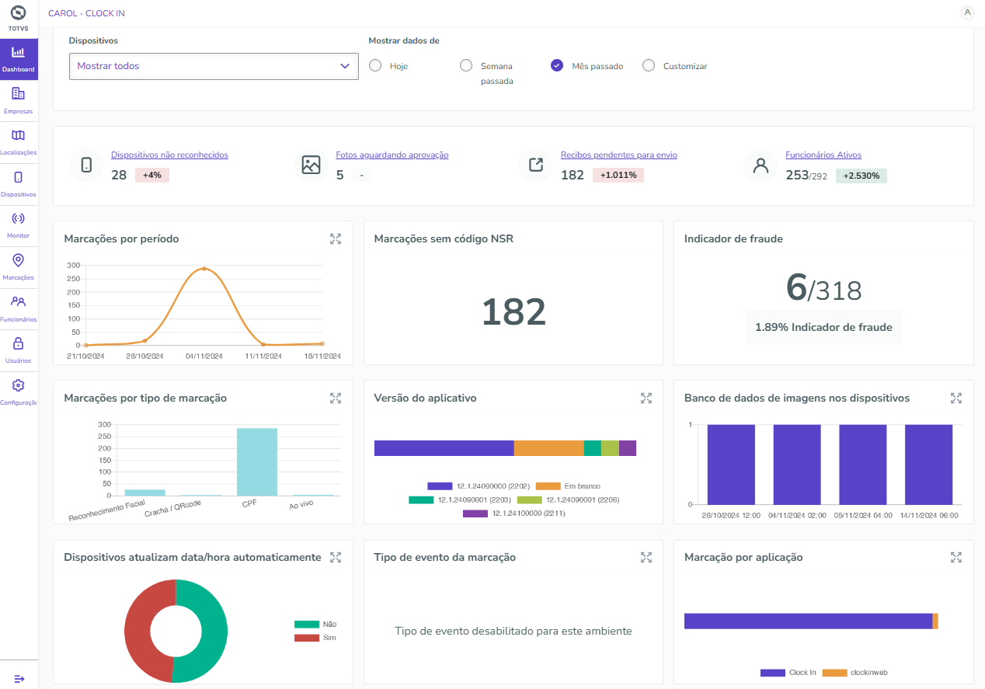Toggle 12.1.24100000 (2211) legend swatch
Viewport: 985px width, 689px height.
475,513
